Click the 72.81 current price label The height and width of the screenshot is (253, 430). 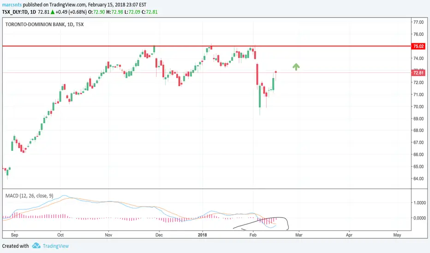pos(418,73)
